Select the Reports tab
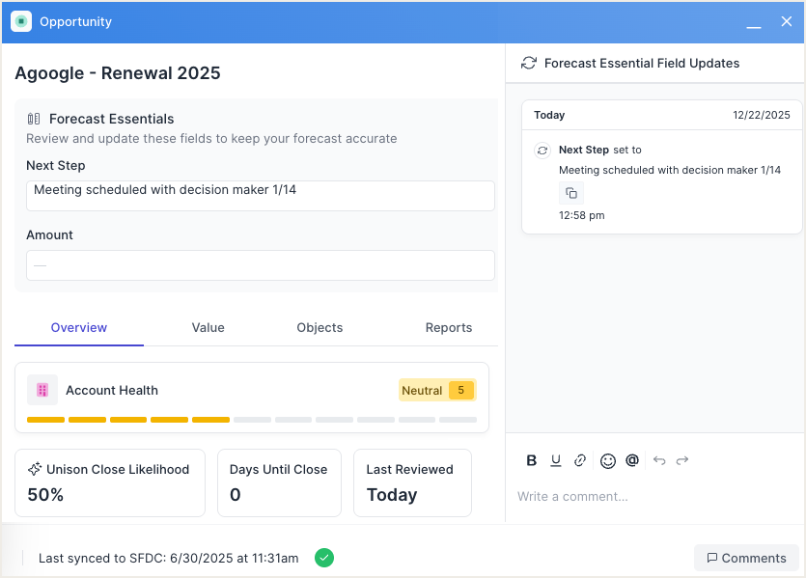 449,328
